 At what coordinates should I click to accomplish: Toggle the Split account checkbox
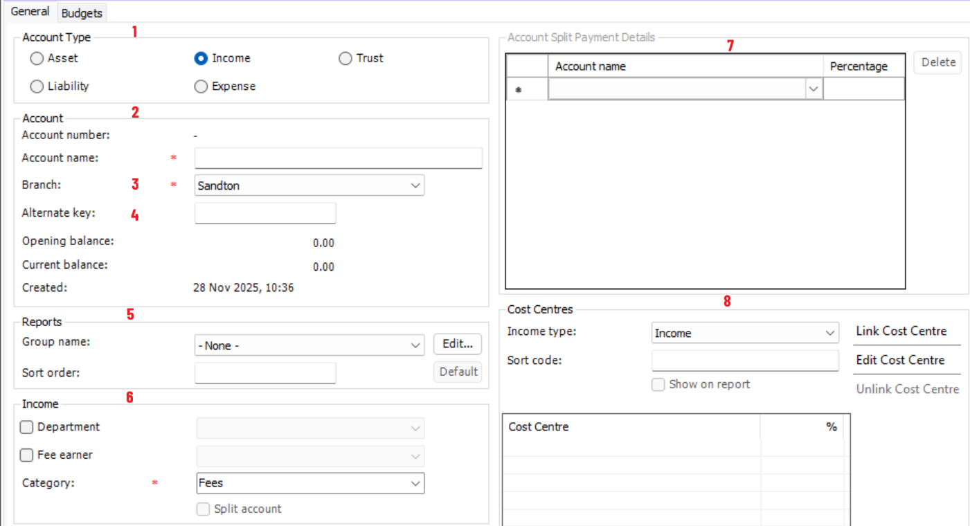tap(203, 509)
